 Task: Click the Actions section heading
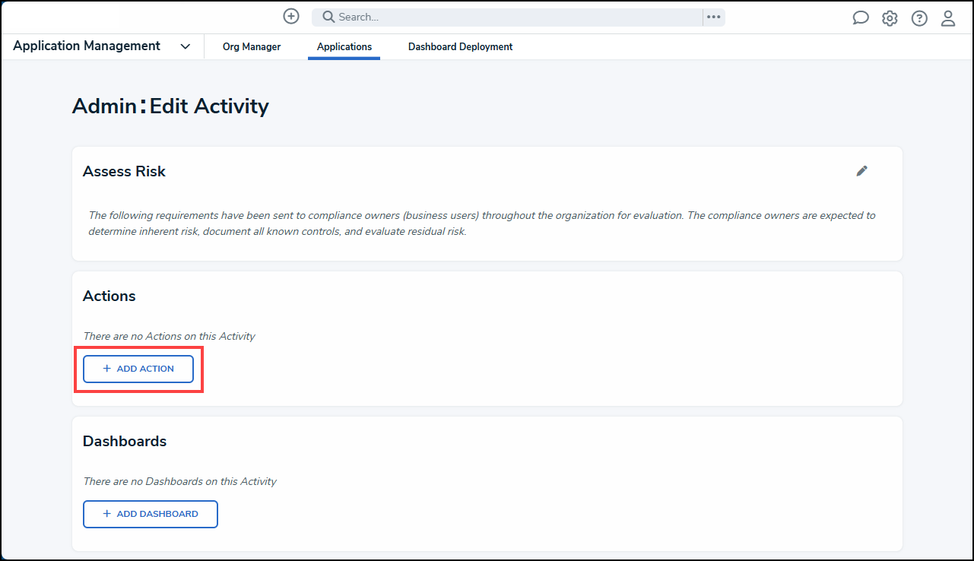pyautogui.click(x=109, y=296)
